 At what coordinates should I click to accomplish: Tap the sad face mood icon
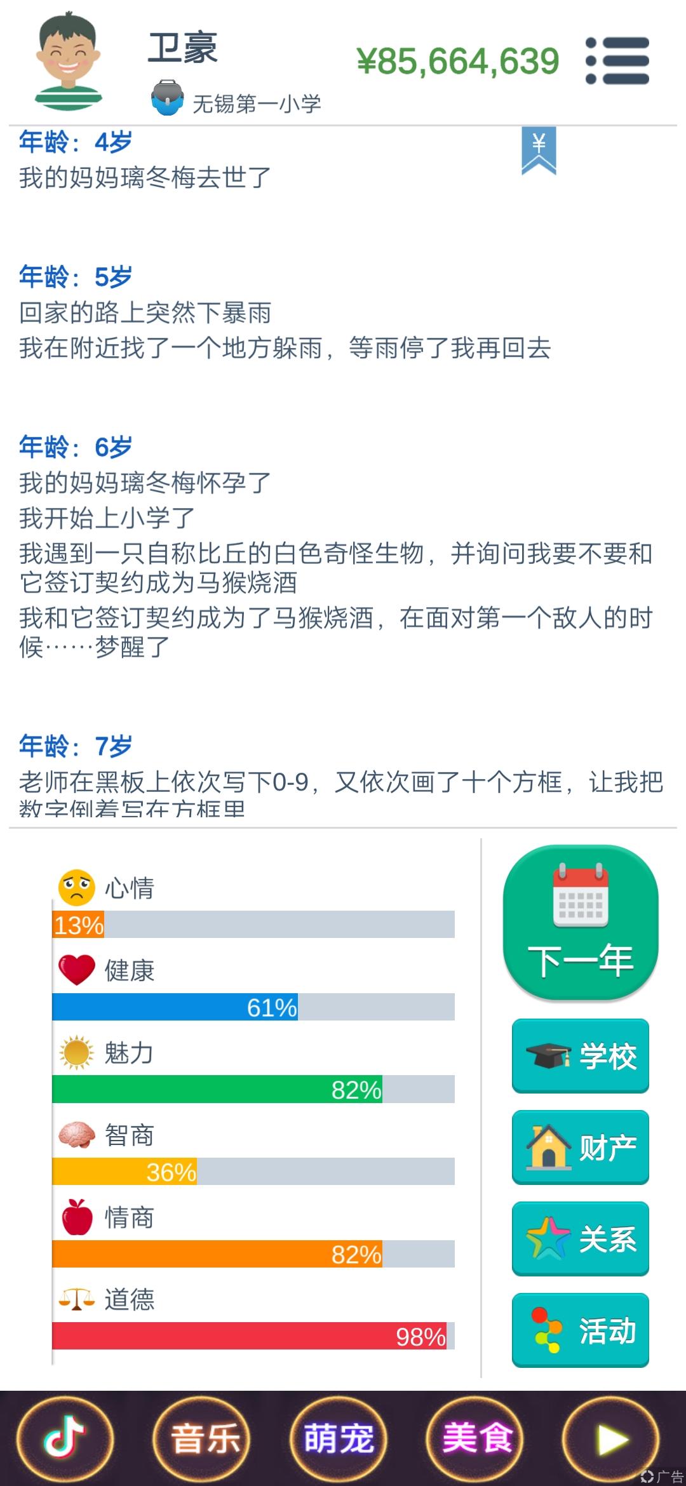pos(76,887)
